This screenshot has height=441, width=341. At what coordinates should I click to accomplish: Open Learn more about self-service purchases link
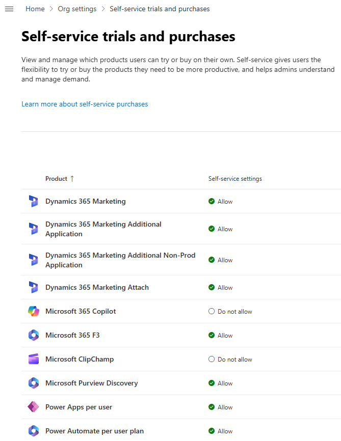[x=85, y=104]
